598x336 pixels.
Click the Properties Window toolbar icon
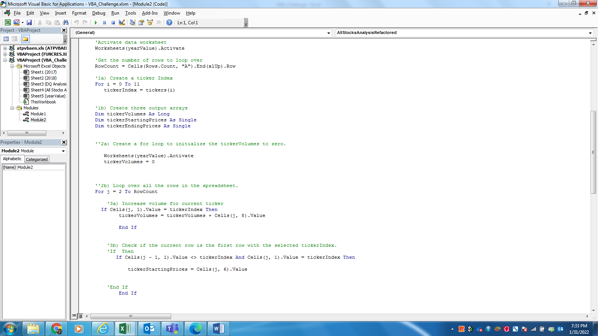coord(141,22)
